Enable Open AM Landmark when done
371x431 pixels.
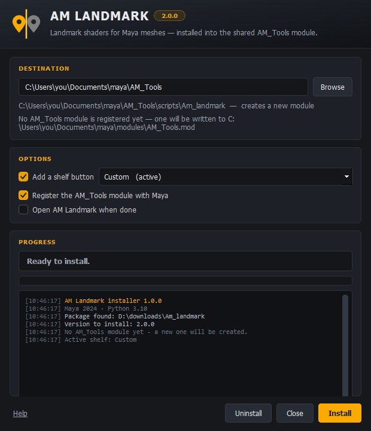23,210
